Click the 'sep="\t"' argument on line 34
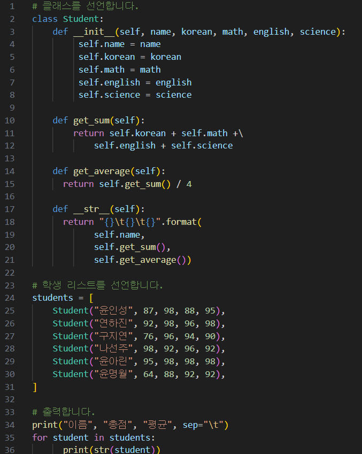The width and height of the screenshot is (362, 454). (203, 425)
